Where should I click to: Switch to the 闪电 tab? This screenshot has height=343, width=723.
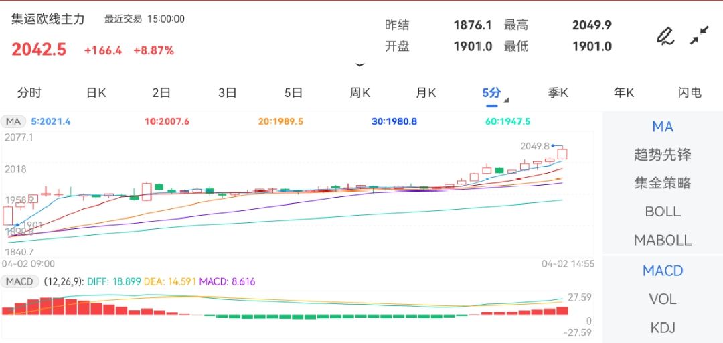point(690,93)
